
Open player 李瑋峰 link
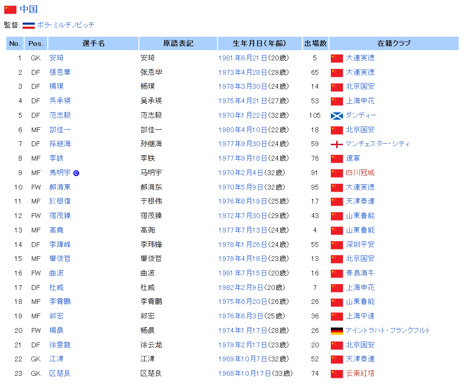[60, 245]
